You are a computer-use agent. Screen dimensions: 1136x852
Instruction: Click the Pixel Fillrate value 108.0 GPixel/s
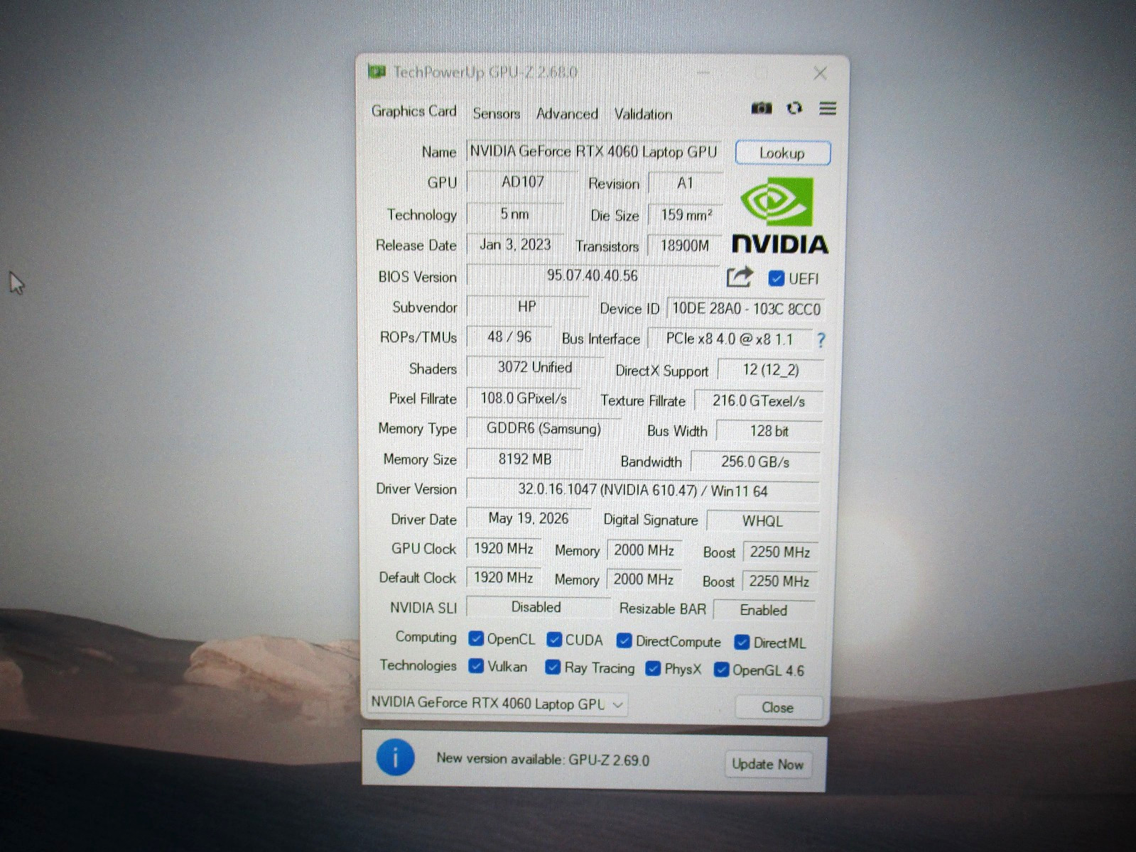(x=524, y=398)
